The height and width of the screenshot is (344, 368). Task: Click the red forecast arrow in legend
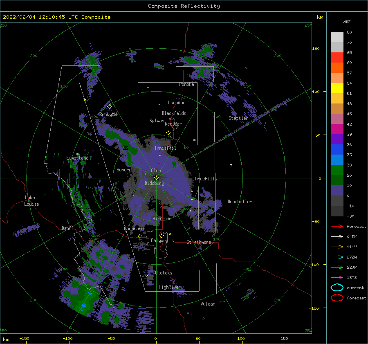pos(337,226)
